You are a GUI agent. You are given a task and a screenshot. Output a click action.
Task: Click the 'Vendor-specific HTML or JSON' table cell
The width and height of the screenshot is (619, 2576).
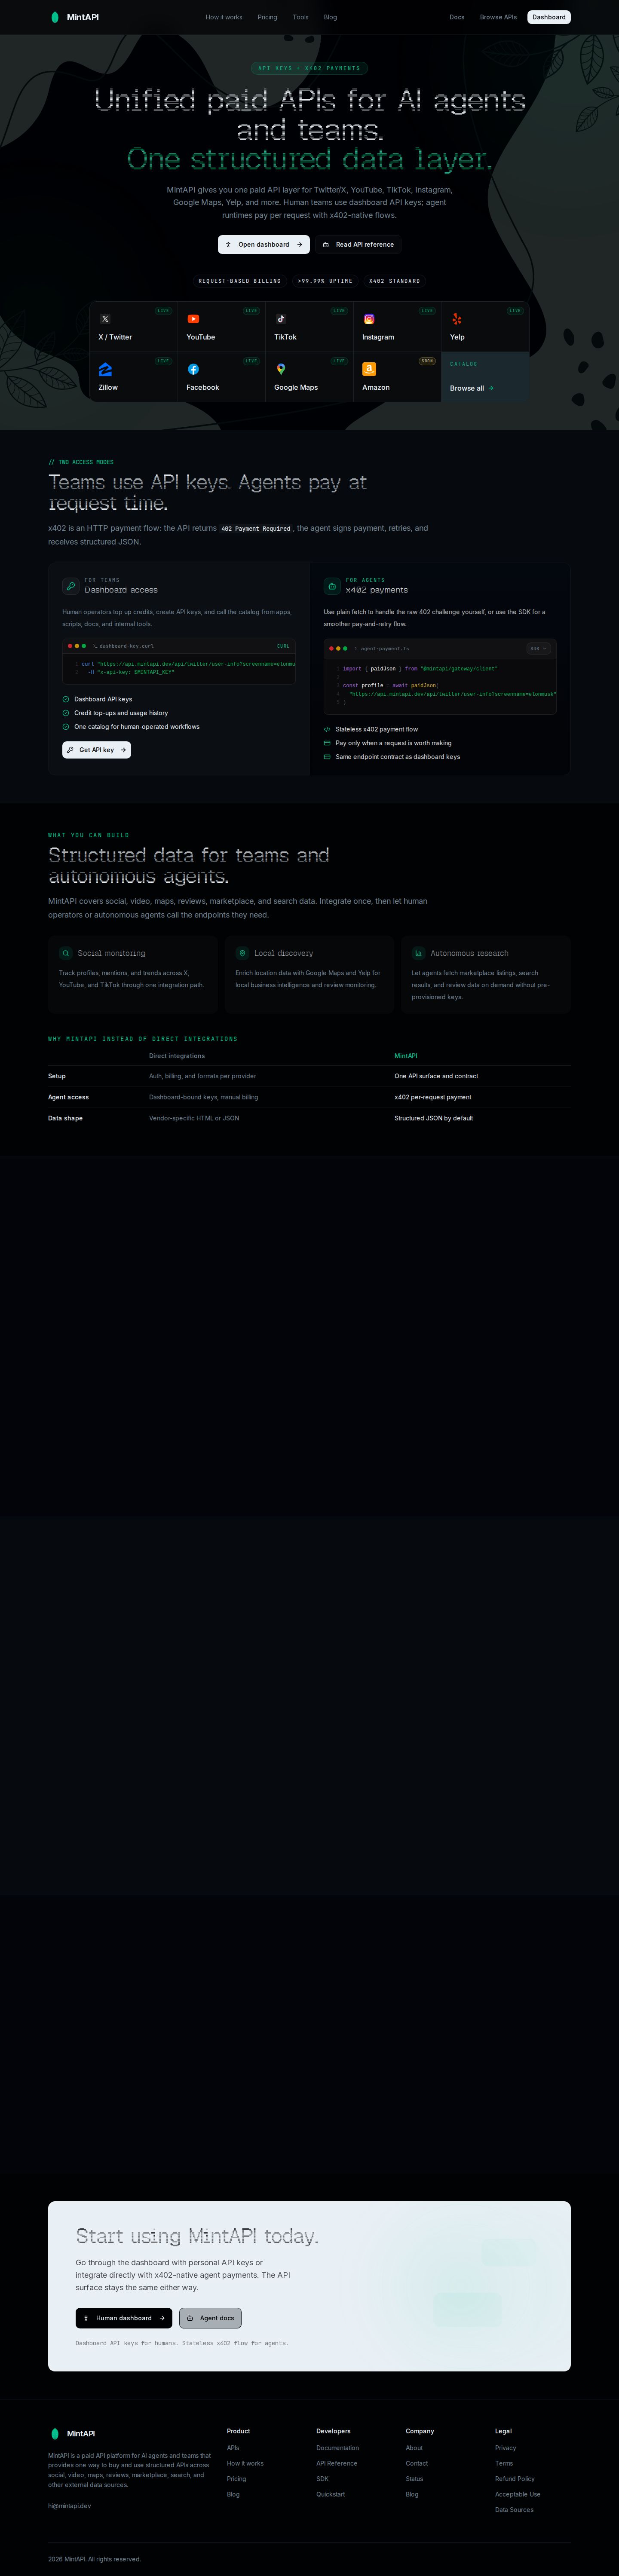tap(194, 1118)
